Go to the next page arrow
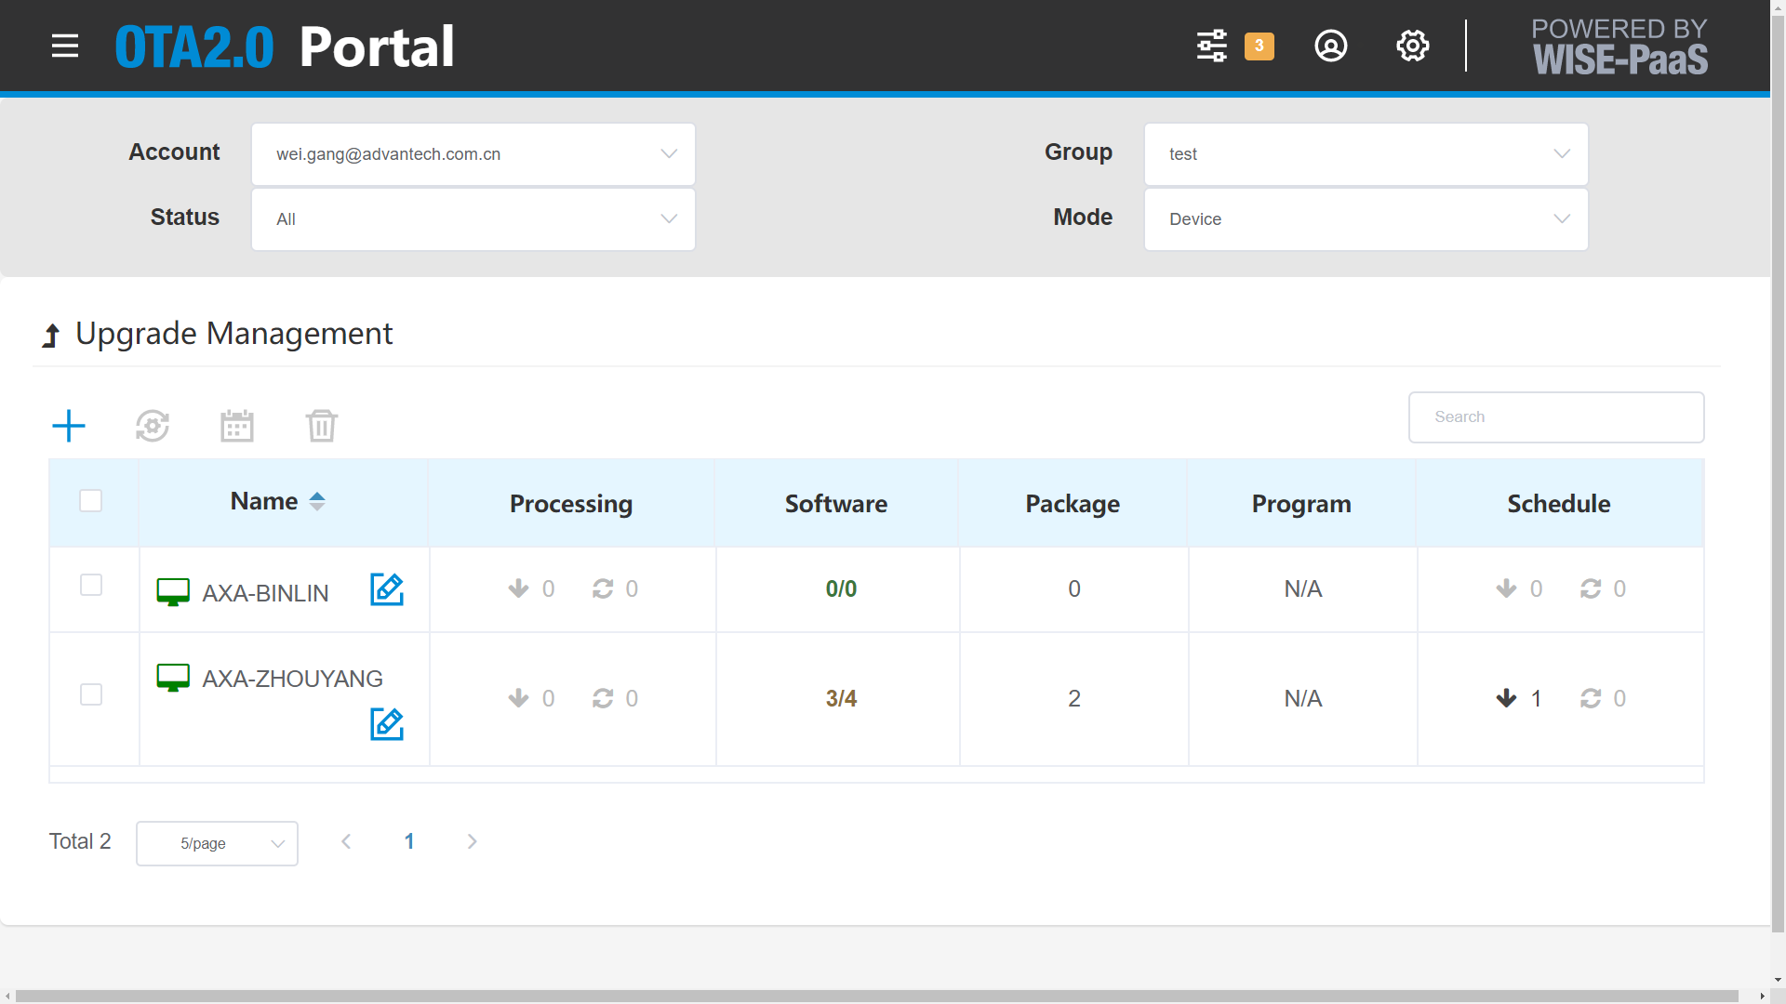 [x=473, y=841]
